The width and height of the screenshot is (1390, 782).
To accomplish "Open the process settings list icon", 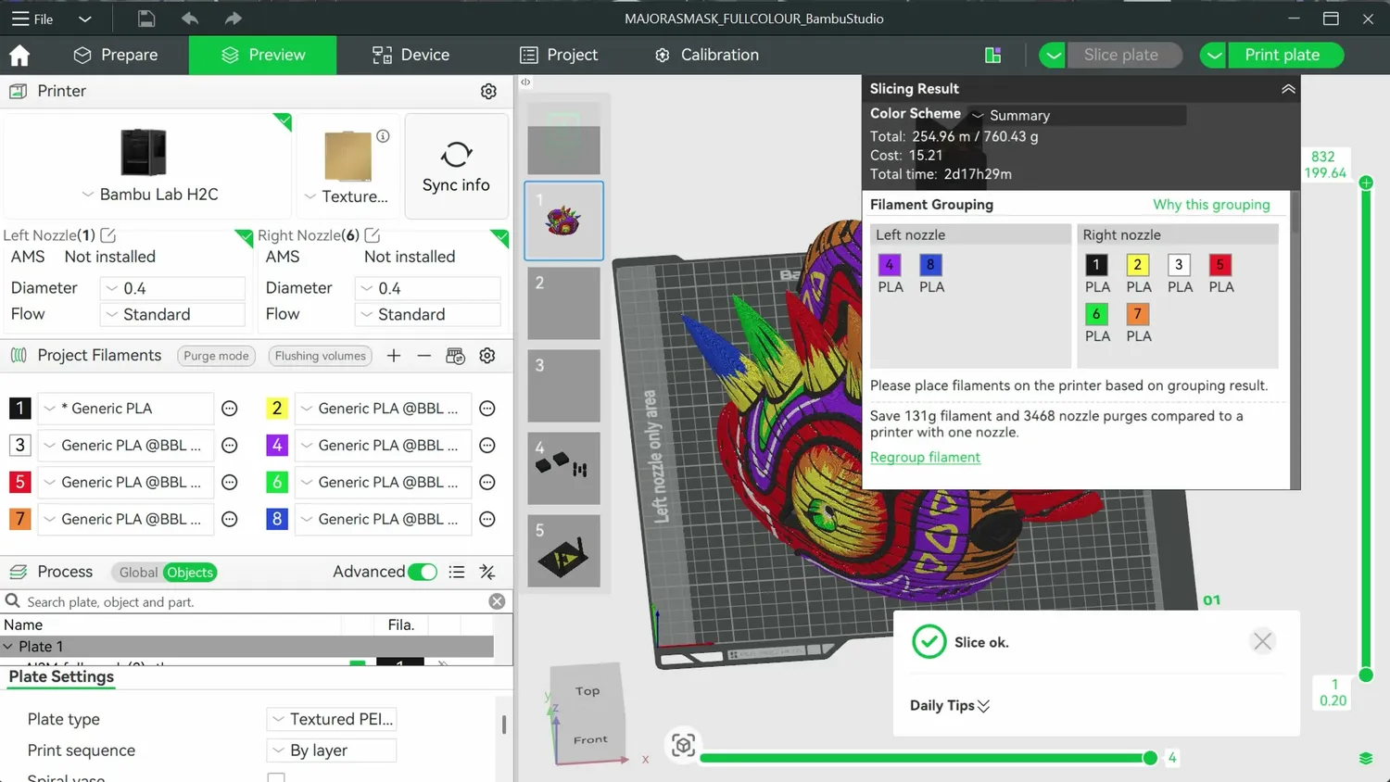I will [457, 573].
